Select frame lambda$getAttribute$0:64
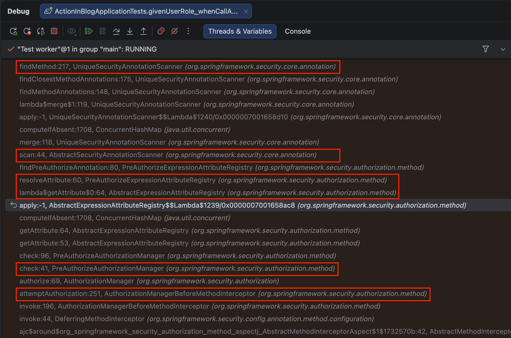 pyautogui.click(x=208, y=193)
